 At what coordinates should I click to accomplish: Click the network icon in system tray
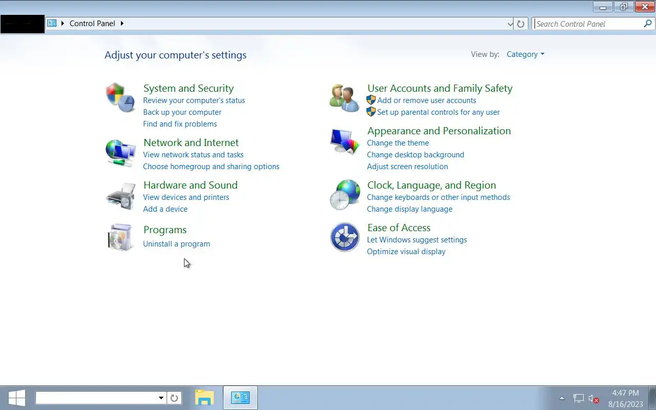(578, 398)
